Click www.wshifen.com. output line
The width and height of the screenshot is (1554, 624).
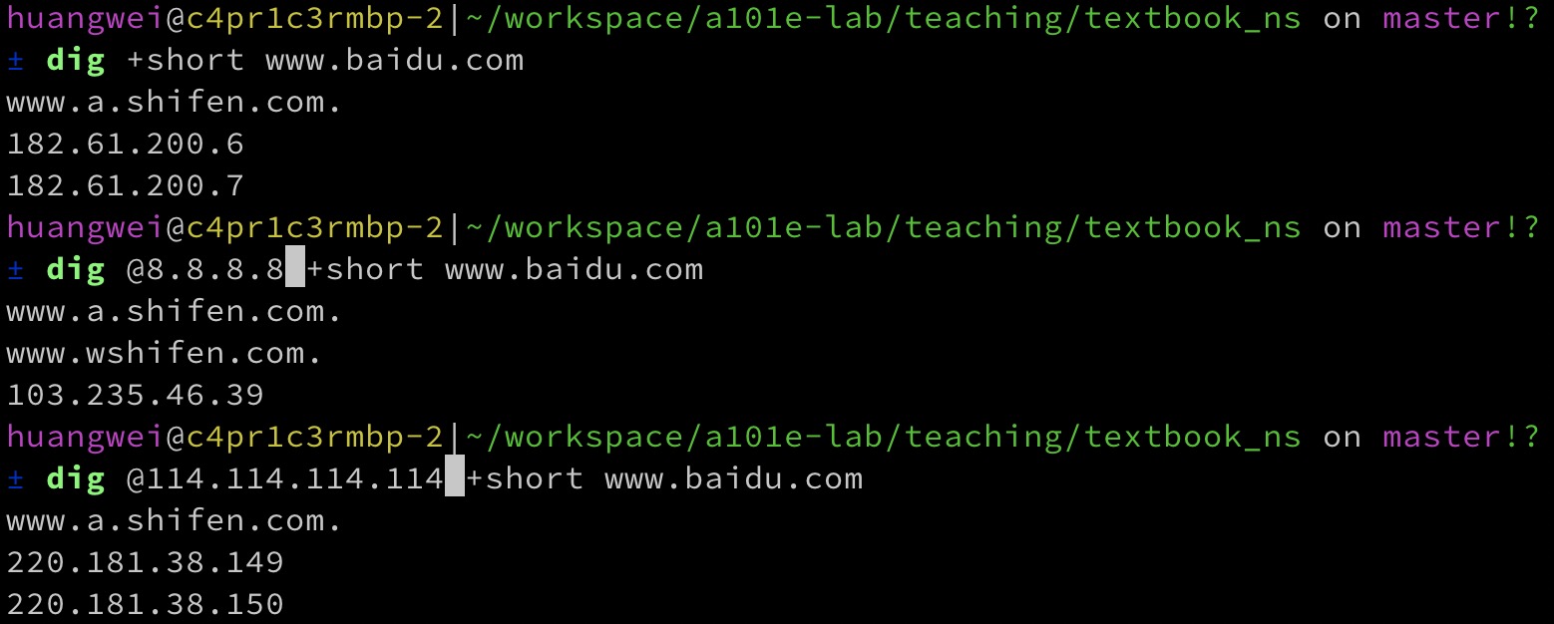(x=165, y=353)
